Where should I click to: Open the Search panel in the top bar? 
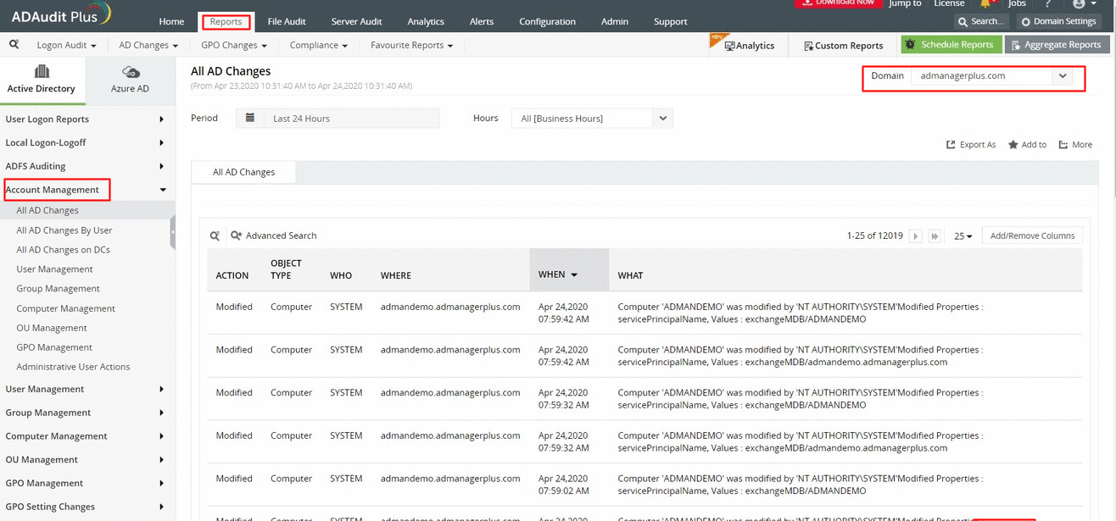981,21
